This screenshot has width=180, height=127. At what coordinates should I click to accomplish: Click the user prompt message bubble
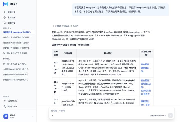[120, 10]
